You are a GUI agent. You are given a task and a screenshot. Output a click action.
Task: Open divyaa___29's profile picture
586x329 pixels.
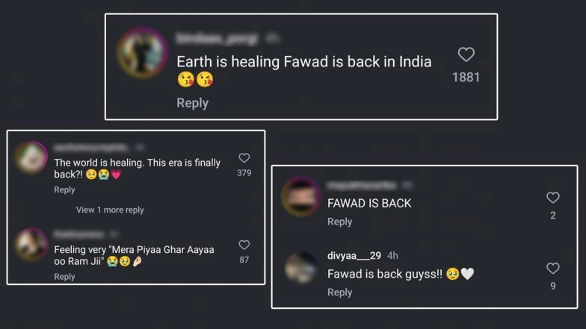(300, 268)
